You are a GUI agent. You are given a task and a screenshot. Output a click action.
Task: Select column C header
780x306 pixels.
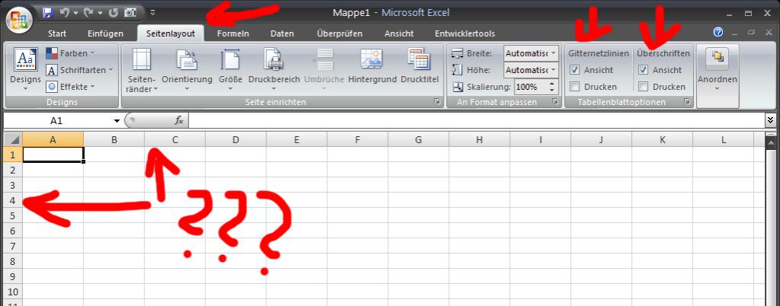coord(175,140)
